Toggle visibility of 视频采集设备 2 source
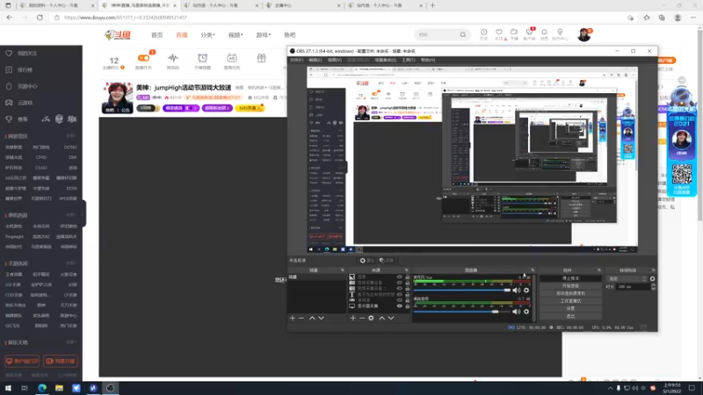This screenshot has width=703, height=395. (x=400, y=289)
